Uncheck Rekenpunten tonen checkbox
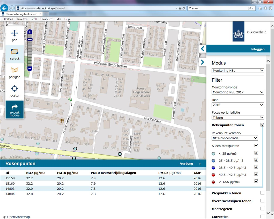 (262, 125)
